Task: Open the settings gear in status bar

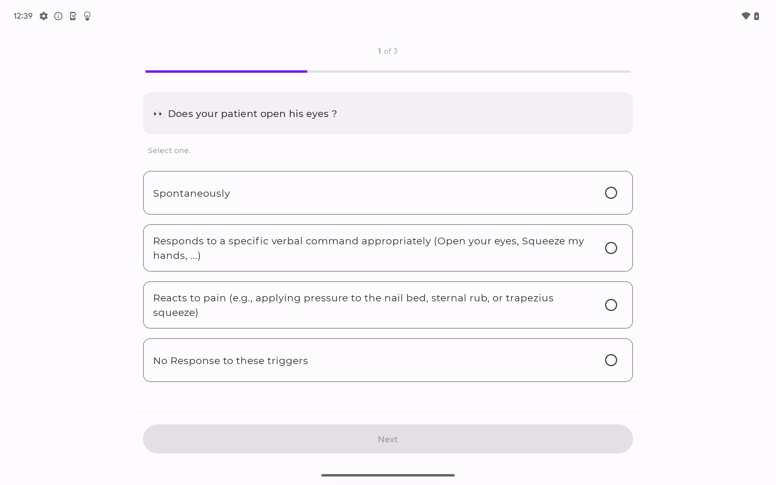Action: coord(44,16)
